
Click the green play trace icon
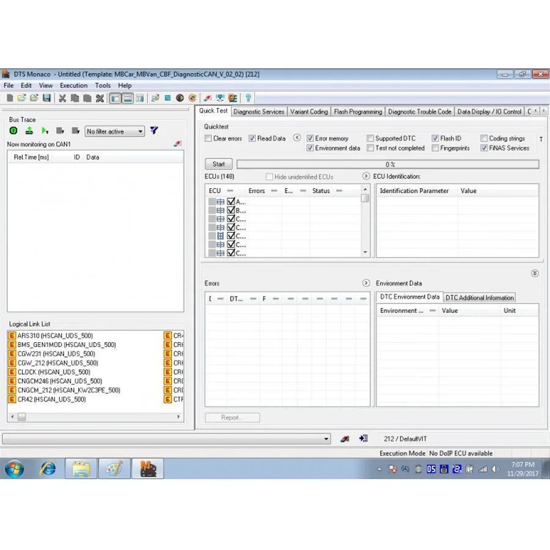45,131
